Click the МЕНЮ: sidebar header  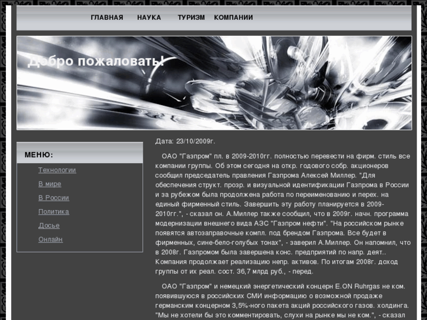pos(80,153)
